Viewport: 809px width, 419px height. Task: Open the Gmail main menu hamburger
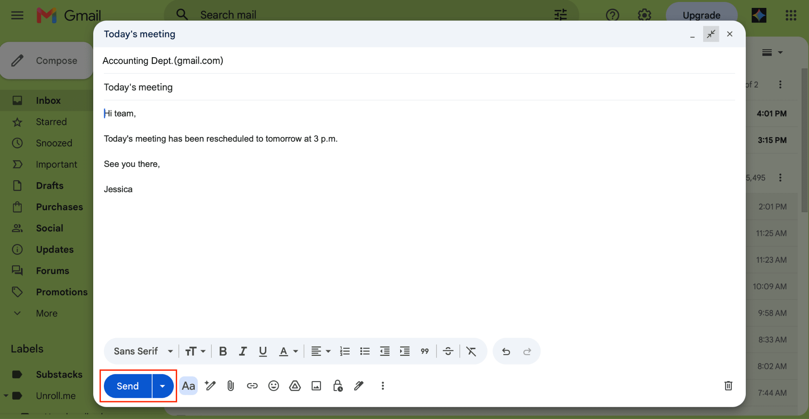17,15
